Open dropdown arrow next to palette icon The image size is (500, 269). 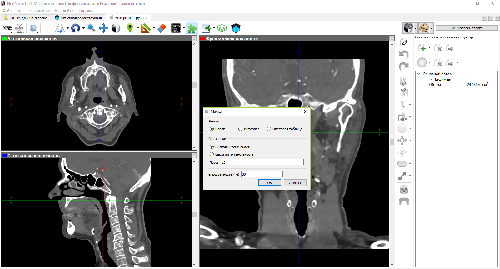pos(432,28)
